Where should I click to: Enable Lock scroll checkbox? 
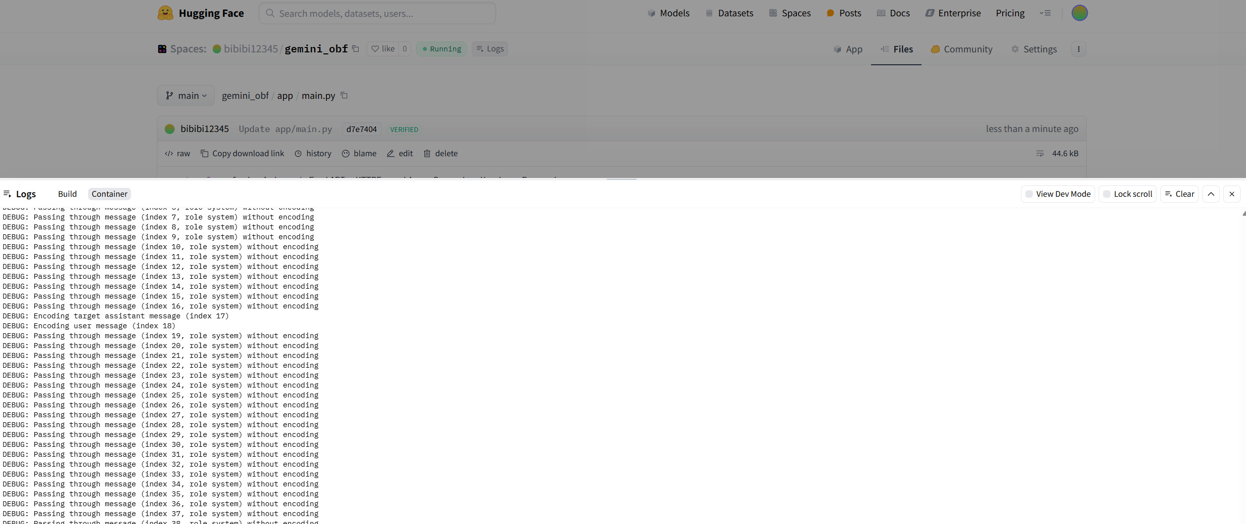[x=1107, y=194]
